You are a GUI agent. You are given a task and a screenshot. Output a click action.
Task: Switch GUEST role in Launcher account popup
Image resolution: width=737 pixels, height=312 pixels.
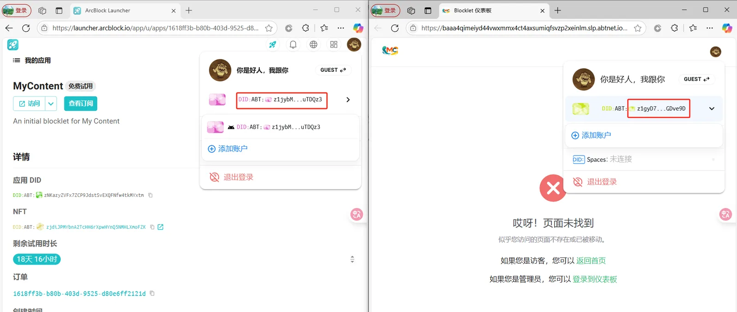333,70
